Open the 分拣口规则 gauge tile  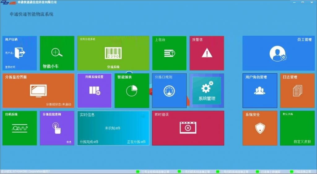(169, 90)
